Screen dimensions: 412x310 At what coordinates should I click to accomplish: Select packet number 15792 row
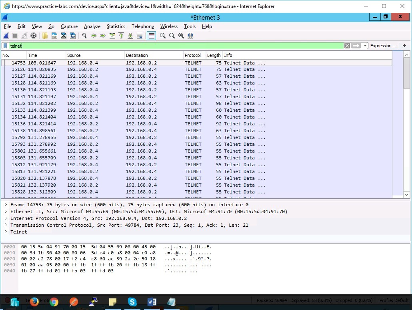[196, 137]
